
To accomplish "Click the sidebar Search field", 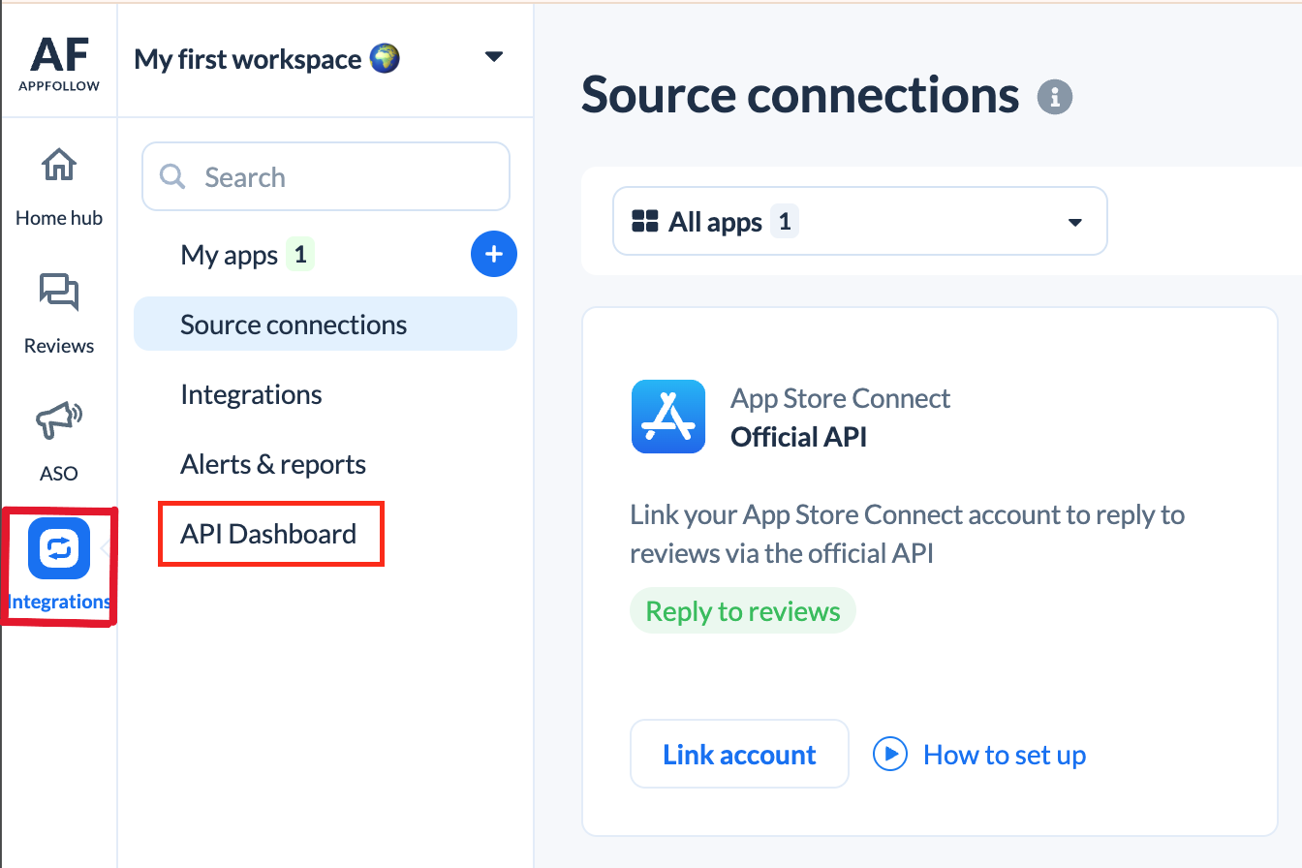I will coord(325,176).
